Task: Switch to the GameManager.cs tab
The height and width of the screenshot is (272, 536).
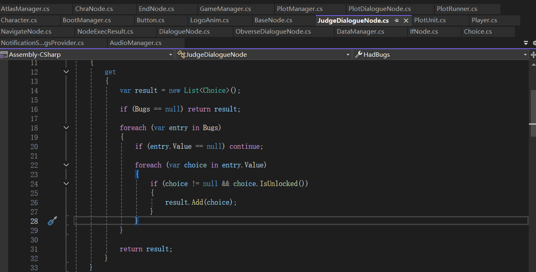Action: coord(225,9)
